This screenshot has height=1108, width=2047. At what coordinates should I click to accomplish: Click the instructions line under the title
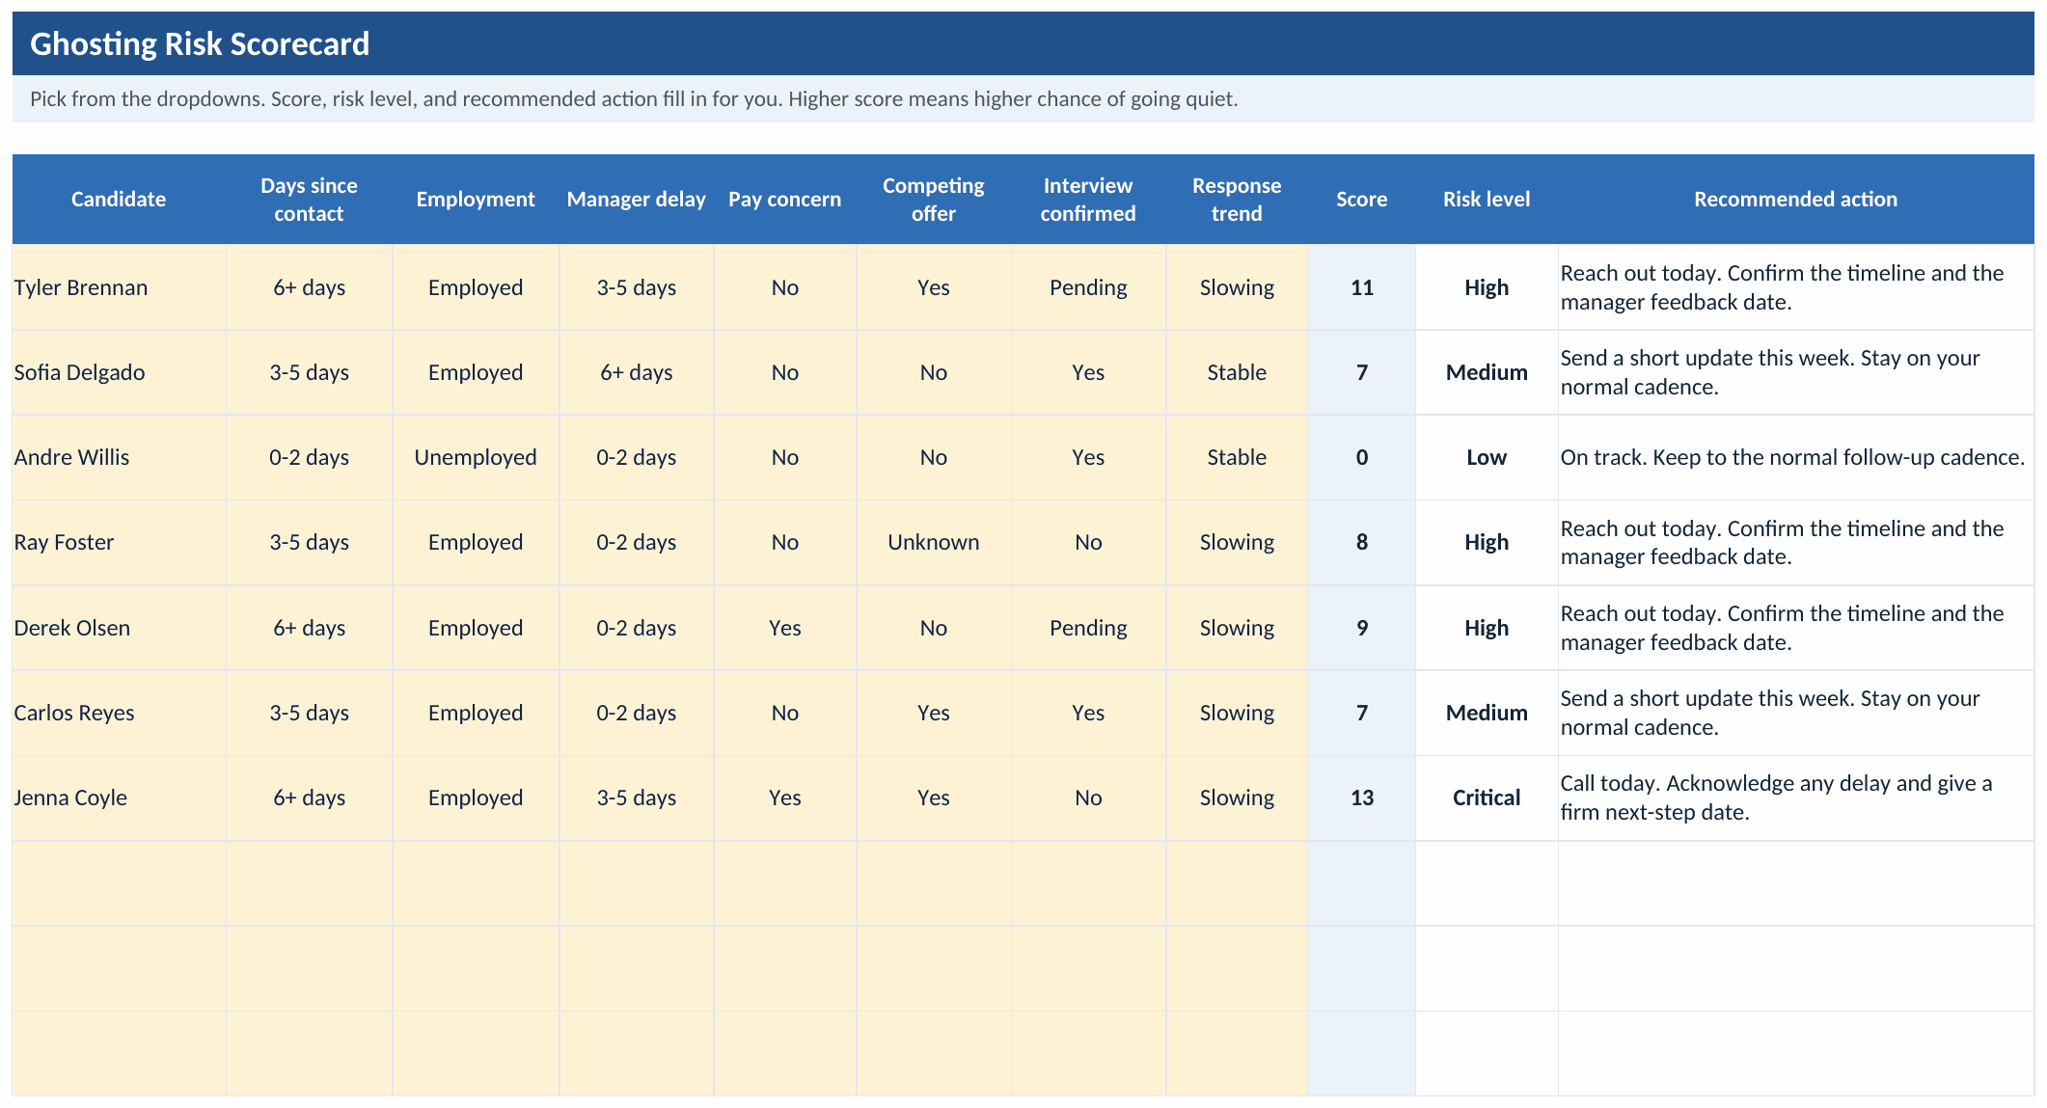tap(634, 98)
